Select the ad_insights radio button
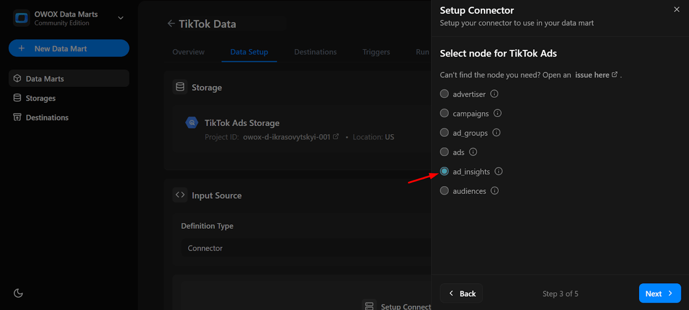The image size is (689, 310). [444, 171]
